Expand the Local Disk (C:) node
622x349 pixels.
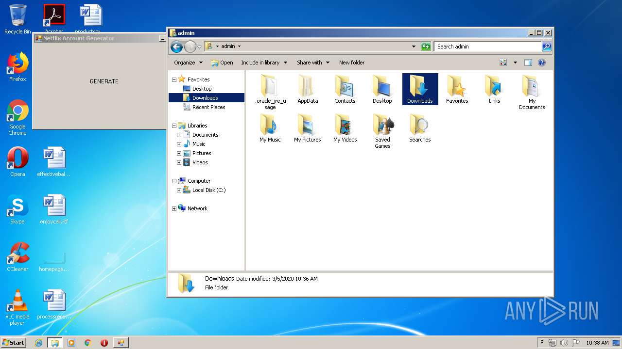[x=179, y=190]
